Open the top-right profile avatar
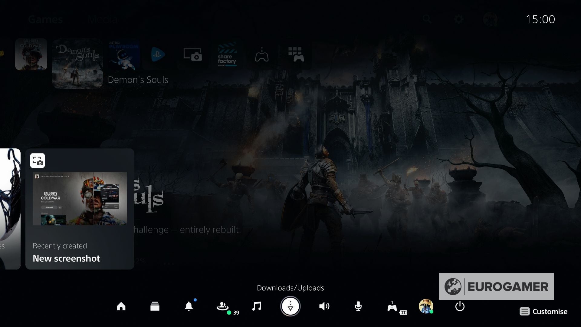Viewport: 581px width, 327px height. (490, 19)
